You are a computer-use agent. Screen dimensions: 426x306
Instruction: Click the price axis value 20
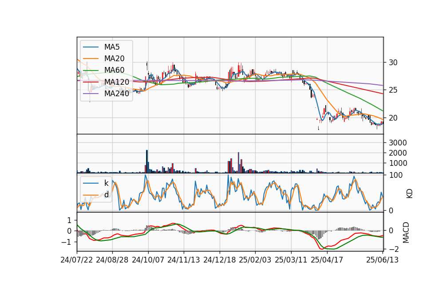393,118
